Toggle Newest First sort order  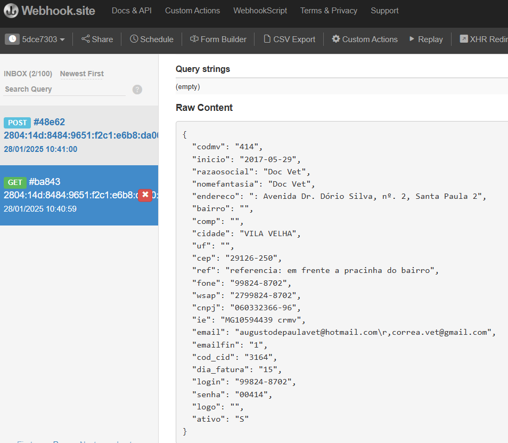(81, 74)
